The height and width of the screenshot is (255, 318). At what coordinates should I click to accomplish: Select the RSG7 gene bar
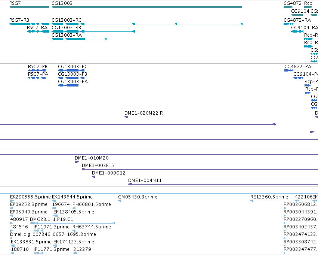click(29, 7)
